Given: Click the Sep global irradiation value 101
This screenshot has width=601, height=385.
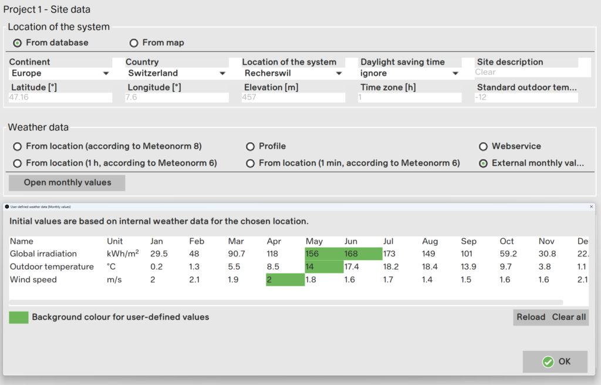Looking at the screenshot, I should pyautogui.click(x=467, y=254).
